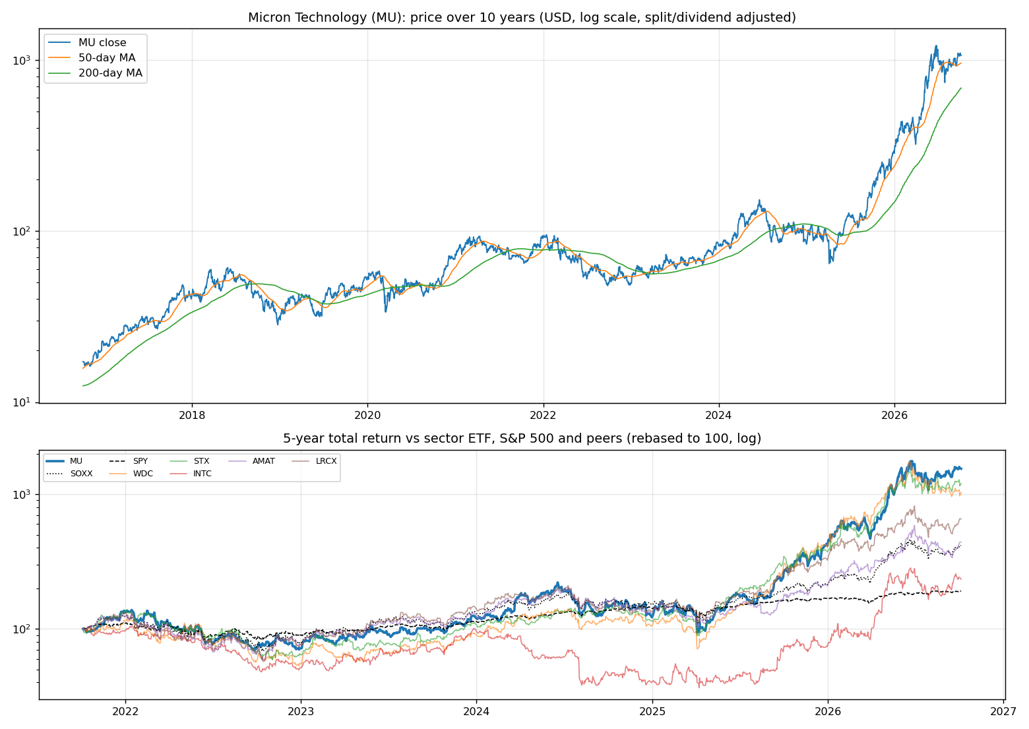Click the 2020 x-axis label on the top chart
Image resolution: width=1029 pixels, height=729 pixels.
(x=367, y=416)
